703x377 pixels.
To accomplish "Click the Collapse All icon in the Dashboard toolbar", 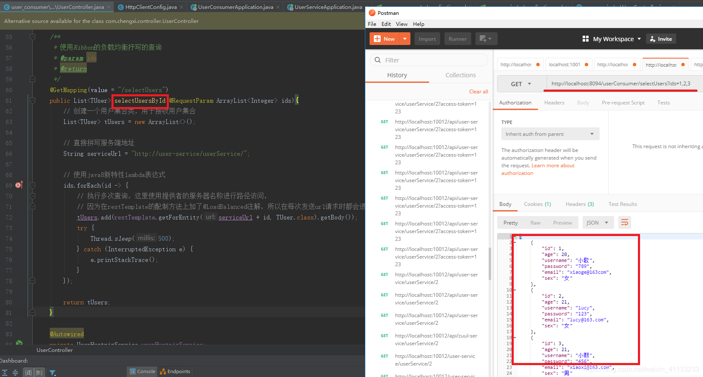I will (15, 372).
